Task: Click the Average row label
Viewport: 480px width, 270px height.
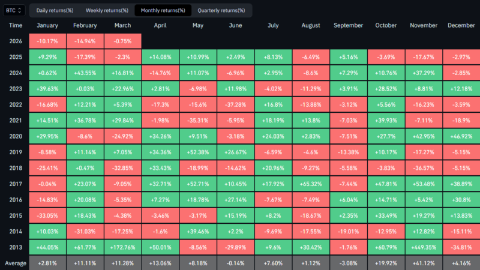Action: point(16,262)
